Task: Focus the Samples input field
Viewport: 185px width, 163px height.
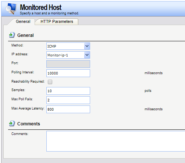Action: 68,91
